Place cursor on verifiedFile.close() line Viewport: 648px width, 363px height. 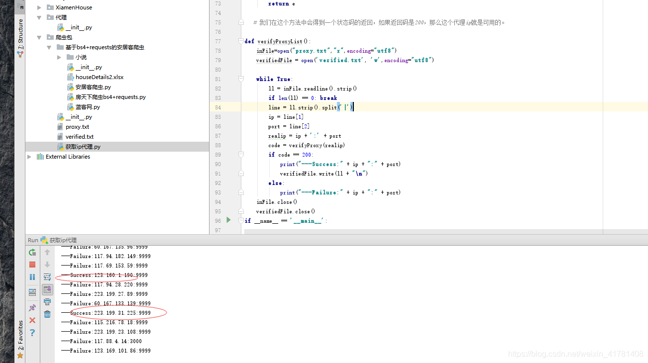286,211
